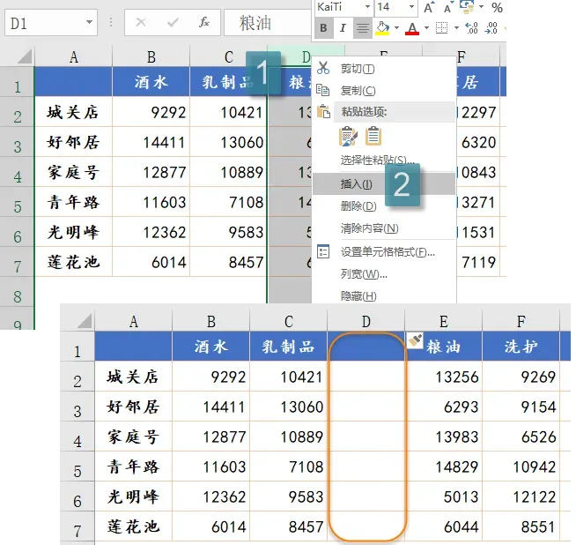
Task: Open the KaiTi font name dropdown
Action: coord(367,7)
